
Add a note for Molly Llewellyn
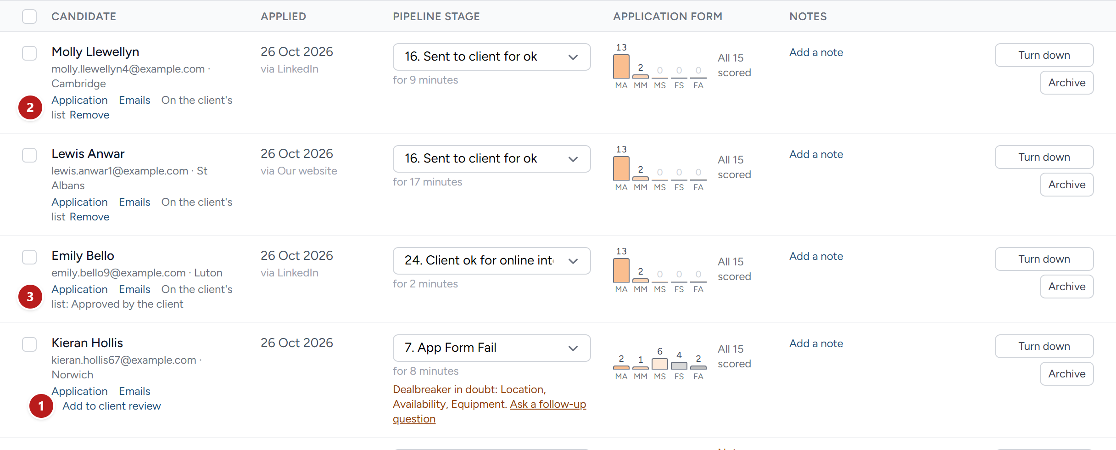[x=816, y=52]
